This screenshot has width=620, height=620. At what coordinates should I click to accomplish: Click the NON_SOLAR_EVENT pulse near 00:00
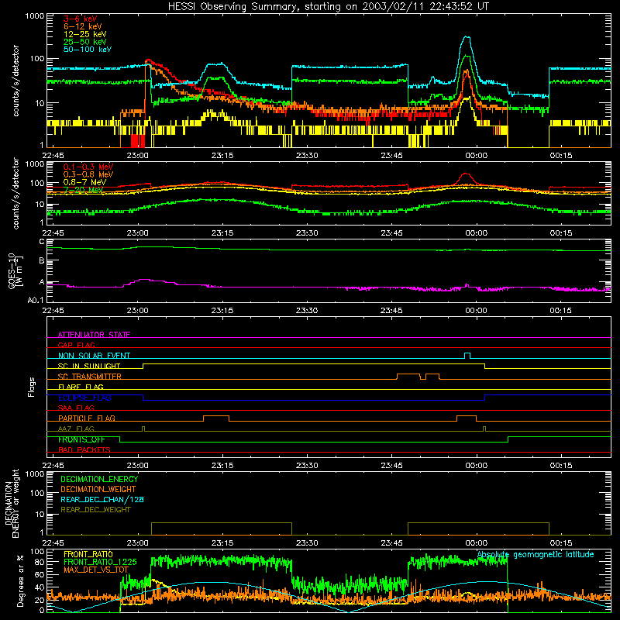[467, 356]
